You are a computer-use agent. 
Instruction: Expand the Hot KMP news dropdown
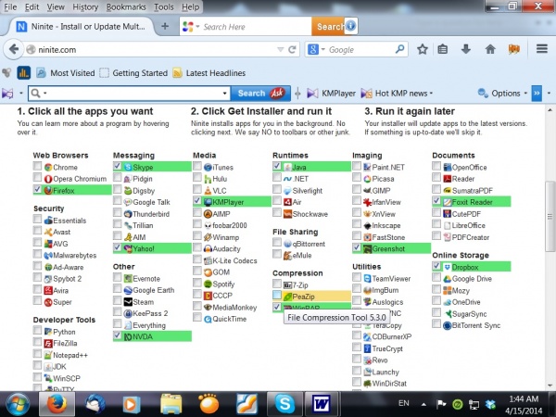(x=431, y=94)
